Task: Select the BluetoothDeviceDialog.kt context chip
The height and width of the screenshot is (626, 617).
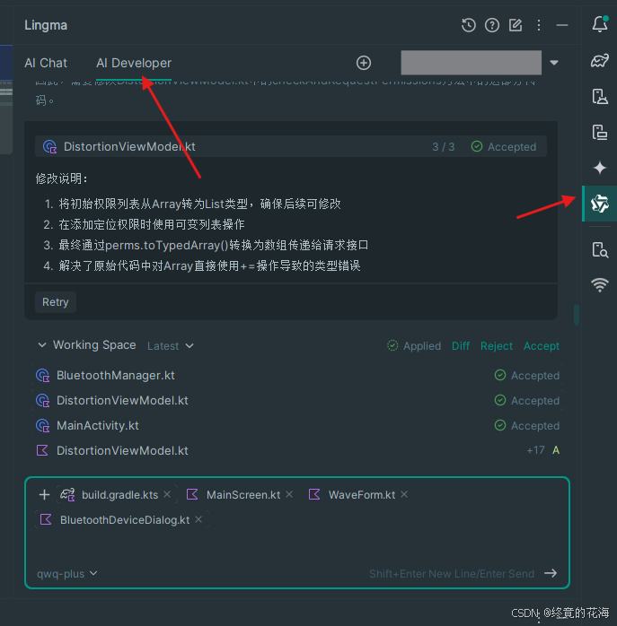Action: click(x=121, y=520)
